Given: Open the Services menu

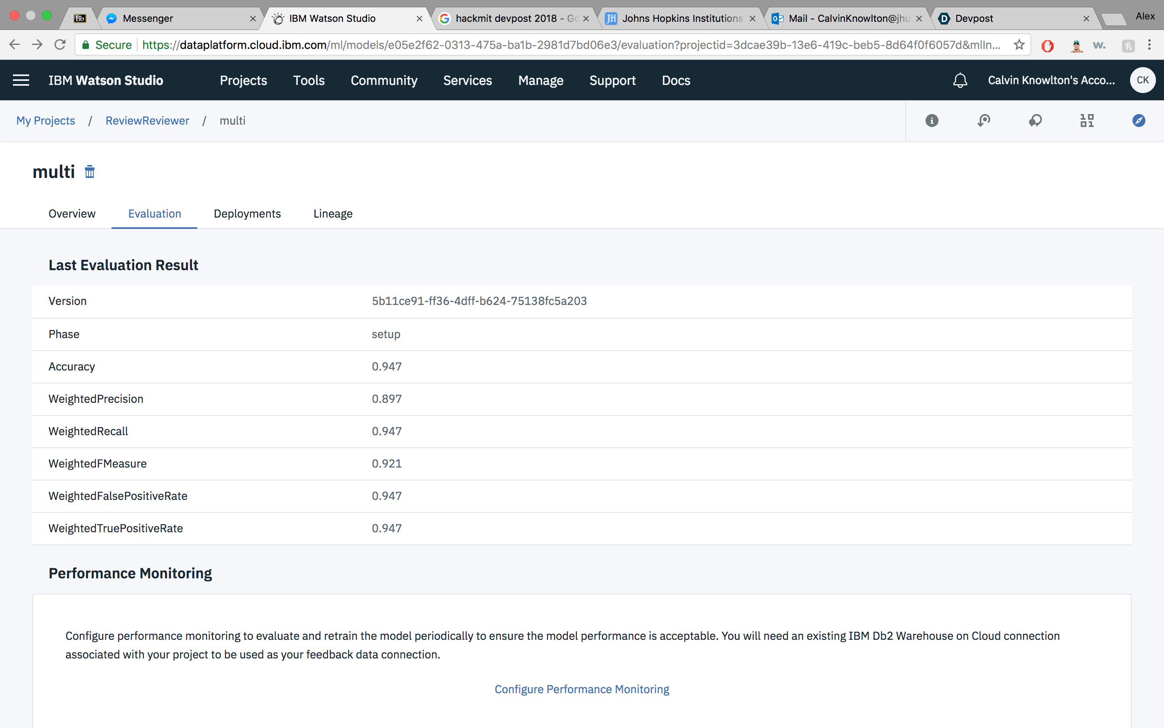Looking at the screenshot, I should [467, 80].
